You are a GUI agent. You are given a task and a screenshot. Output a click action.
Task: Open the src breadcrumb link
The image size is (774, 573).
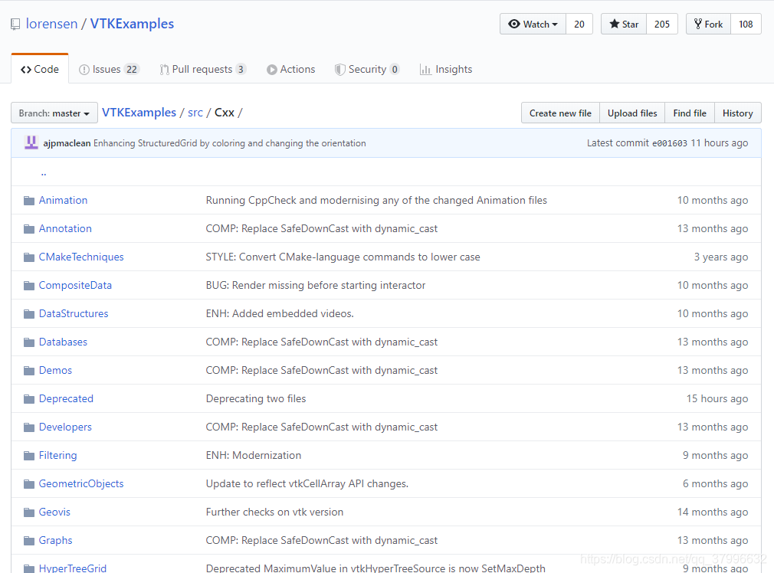tap(195, 112)
